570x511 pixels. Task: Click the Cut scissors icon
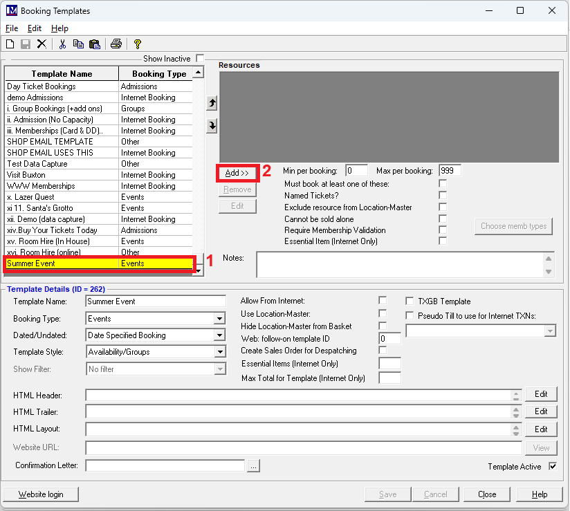(x=62, y=44)
